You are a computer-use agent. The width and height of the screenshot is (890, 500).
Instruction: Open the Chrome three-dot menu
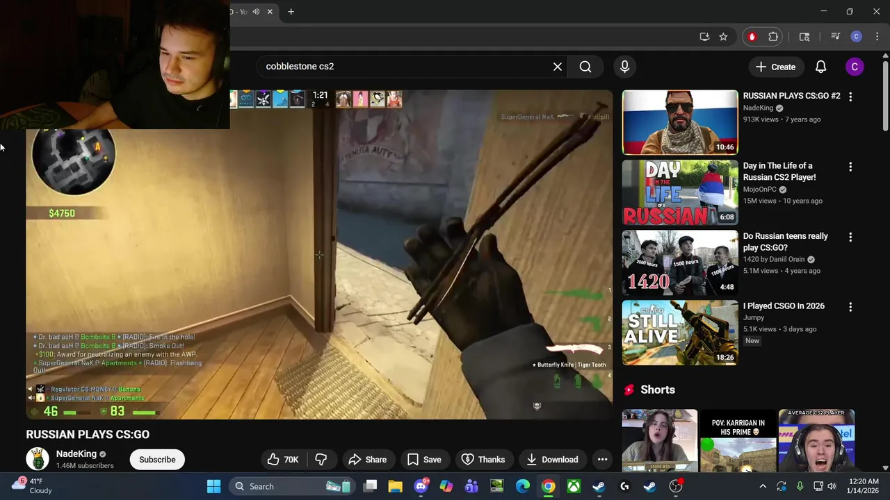877,37
